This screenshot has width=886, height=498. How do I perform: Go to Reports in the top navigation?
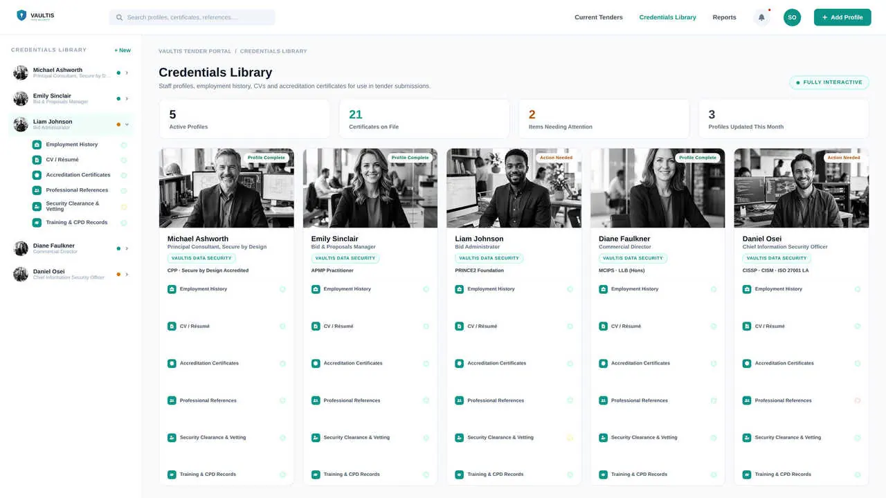725,17
